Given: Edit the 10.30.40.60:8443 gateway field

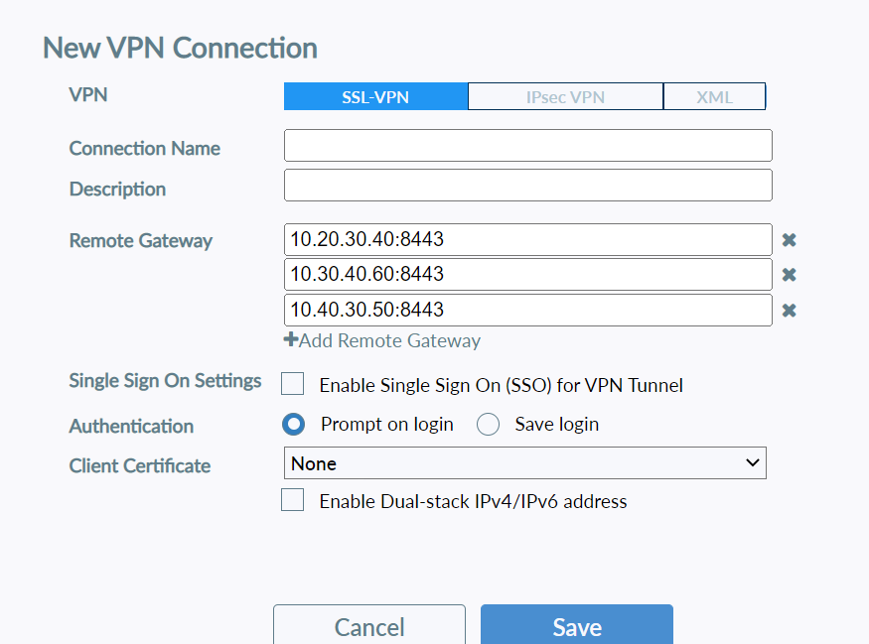Looking at the screenshot, I should pos(527,275).
